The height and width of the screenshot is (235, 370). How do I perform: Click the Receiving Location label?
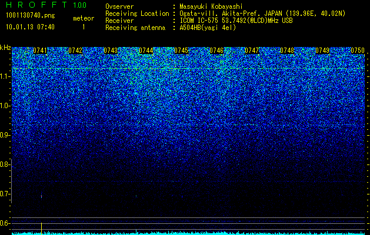(137, 14)
